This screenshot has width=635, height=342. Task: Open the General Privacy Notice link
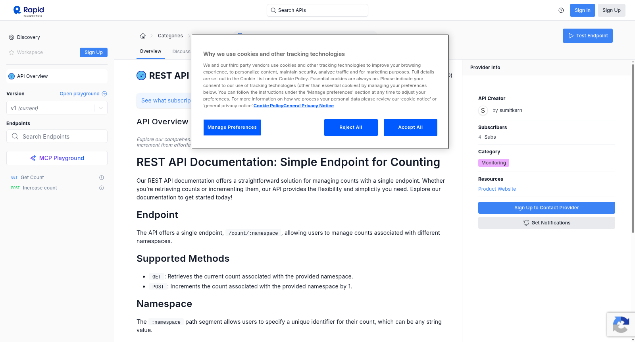tap(308, 106)
